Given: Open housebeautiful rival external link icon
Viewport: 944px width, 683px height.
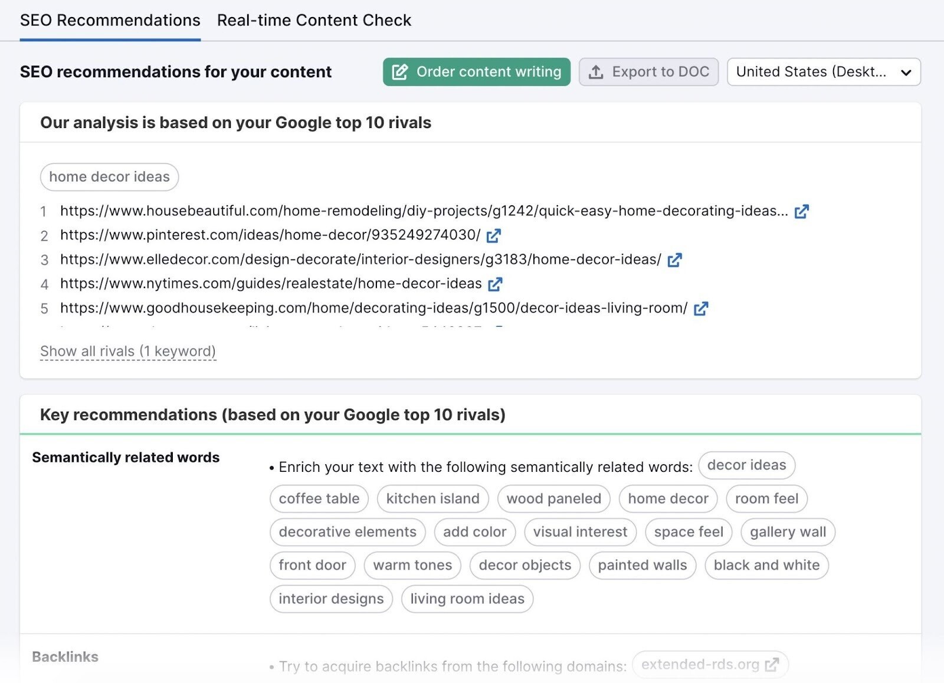Looking at the screenshot, I should point(801,212).
